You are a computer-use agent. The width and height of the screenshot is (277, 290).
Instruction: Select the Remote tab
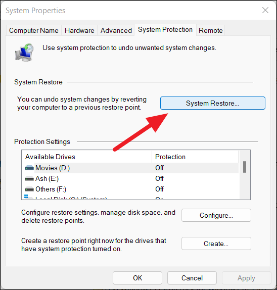click(x=211, y=30)
